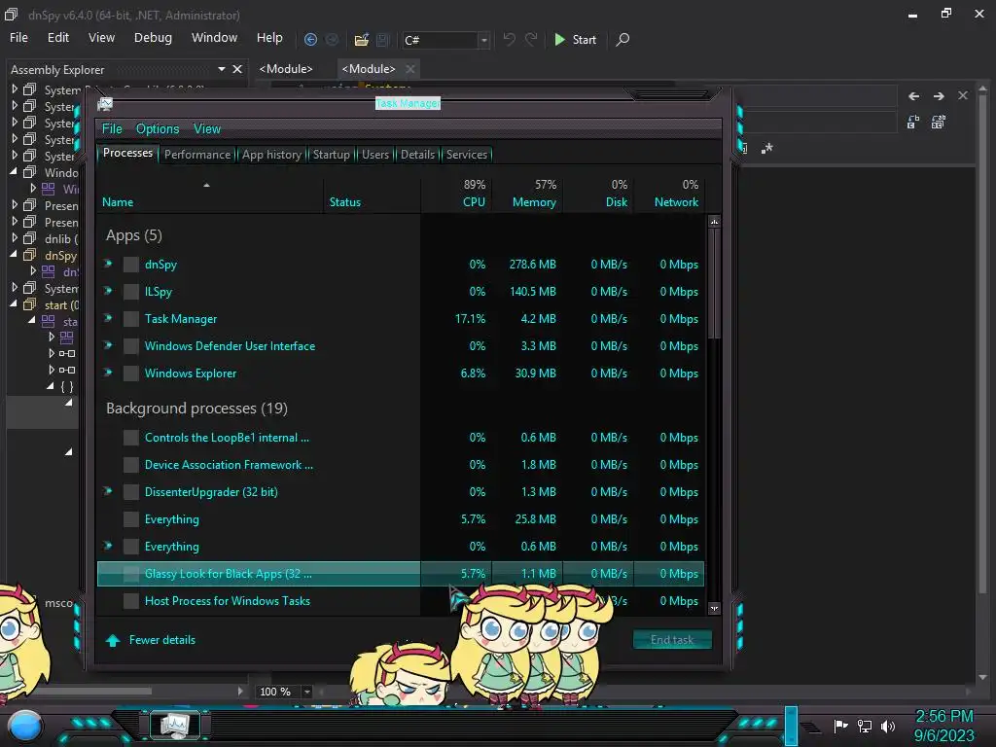The width and height of the screenshot is (996, 747).
Task: Open the dnSpy Help menu
Action: (x=269, y=38)
